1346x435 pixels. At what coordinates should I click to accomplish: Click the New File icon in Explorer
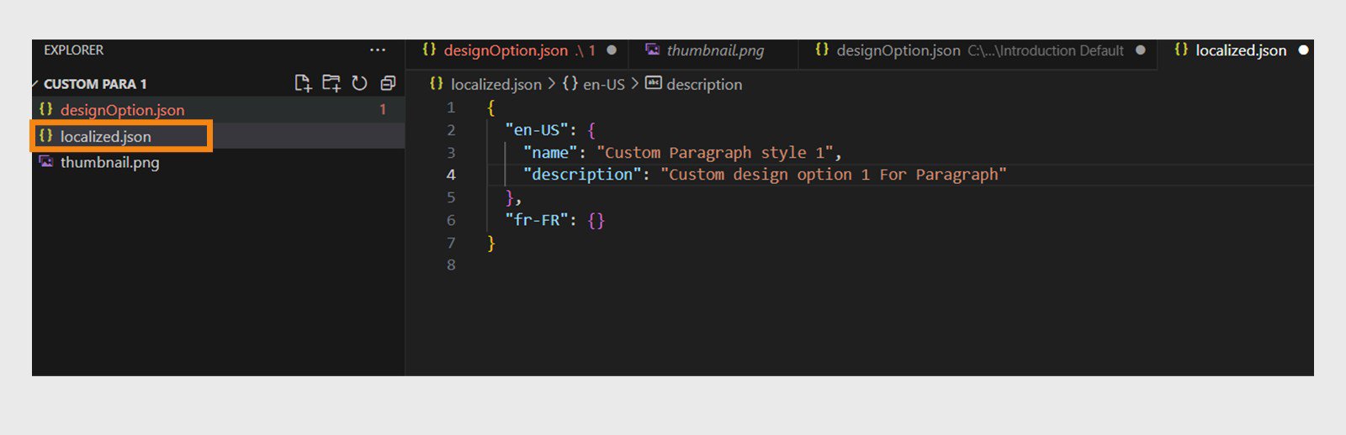coord(303,83)
